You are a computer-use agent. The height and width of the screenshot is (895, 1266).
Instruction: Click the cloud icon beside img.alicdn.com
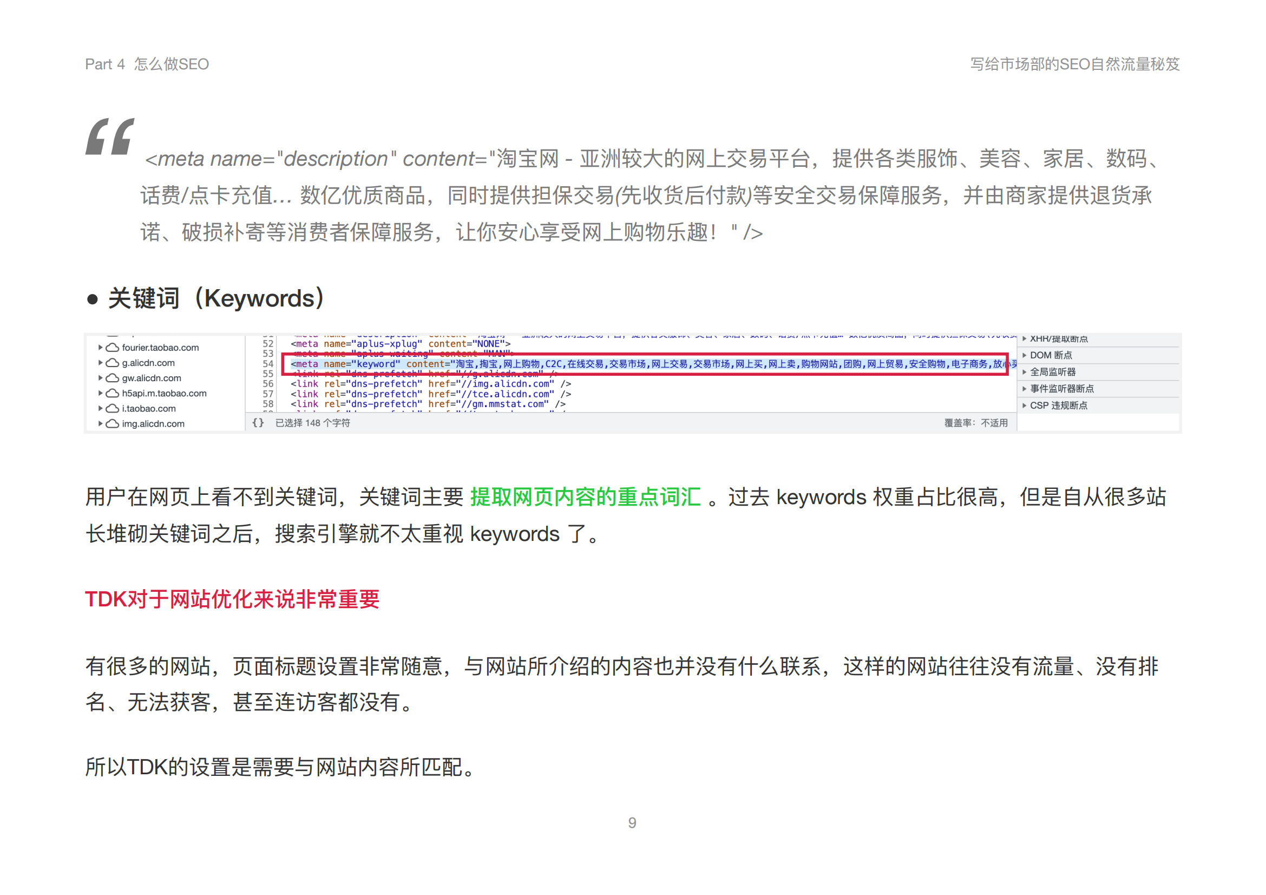(x=113, y=423)
